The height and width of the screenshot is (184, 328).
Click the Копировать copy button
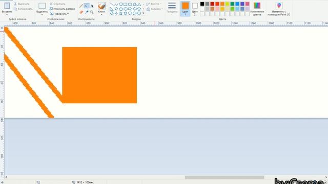[x=23, y=9]
